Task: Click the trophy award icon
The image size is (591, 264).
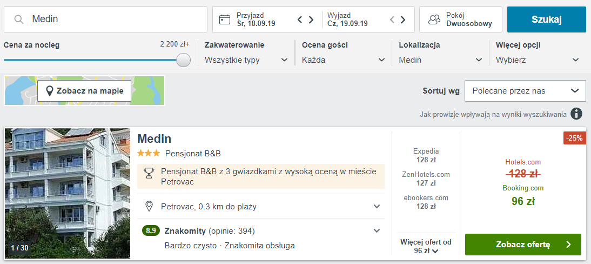Action: [149, 173]
